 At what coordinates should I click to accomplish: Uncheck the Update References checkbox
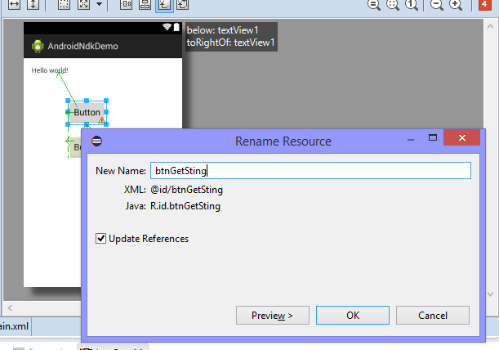coord(101,239)
